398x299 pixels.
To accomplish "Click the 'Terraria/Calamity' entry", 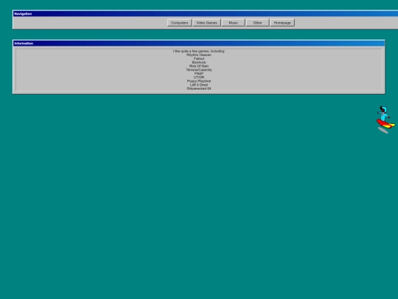I will (x=199, y=69).
